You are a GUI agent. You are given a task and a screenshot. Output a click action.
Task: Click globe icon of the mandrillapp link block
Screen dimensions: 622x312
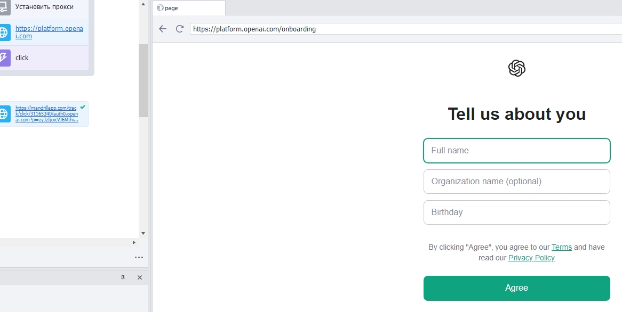click(x=4, y=114)
